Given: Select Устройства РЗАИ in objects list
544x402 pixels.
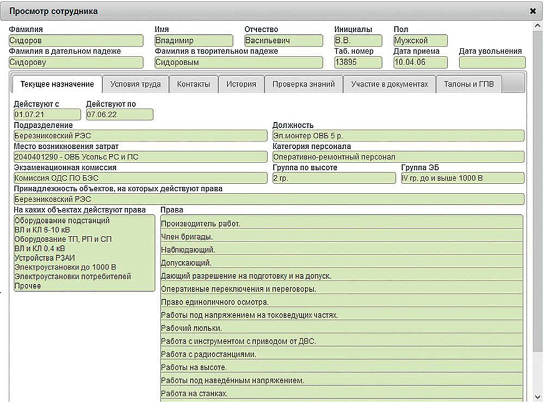Looking at the screenshot, I should 41,258.
